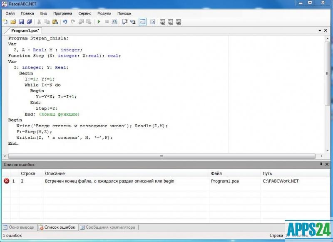Click the form designer toolbar icon
This screenshot has width=333, height=242.
pyautogui.click(x=152, y=22)
